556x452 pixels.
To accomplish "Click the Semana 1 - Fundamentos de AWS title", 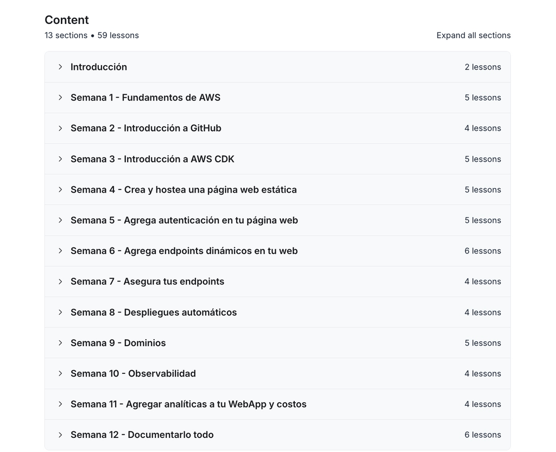I will pyautogui.click(x=146, y=98).
